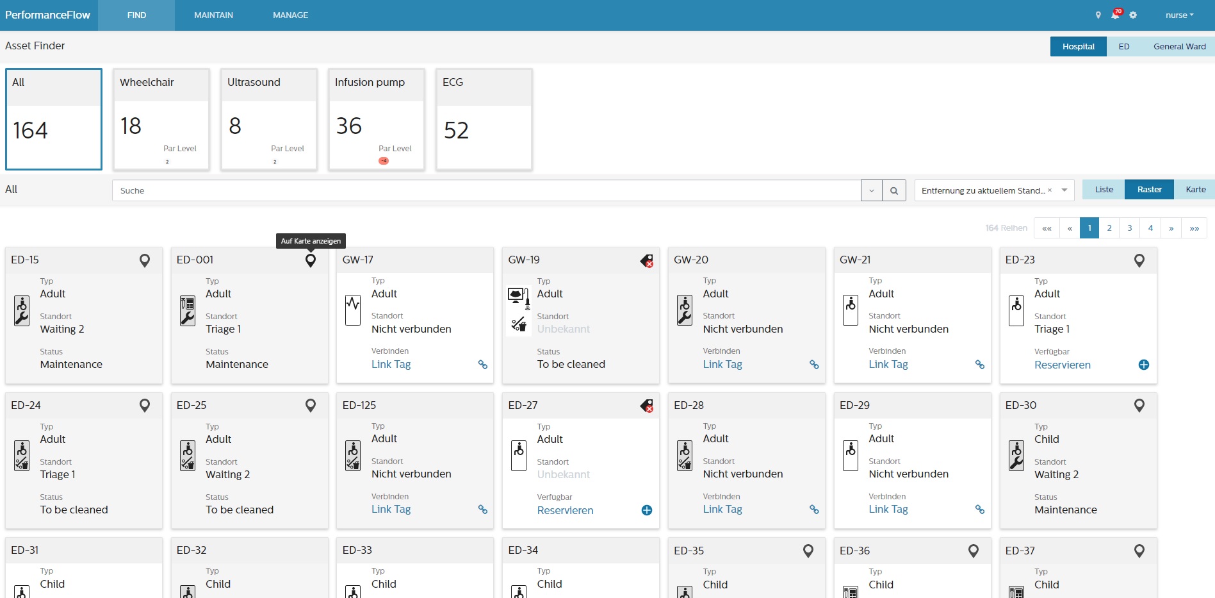This screenshot has width=1215, height=598.
Task: Click the location pin in top bar
Action: 1098,15
